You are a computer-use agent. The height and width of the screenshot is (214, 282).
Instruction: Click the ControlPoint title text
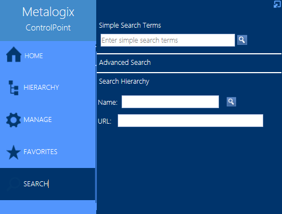pyautogui.click(x=48, y=28)
